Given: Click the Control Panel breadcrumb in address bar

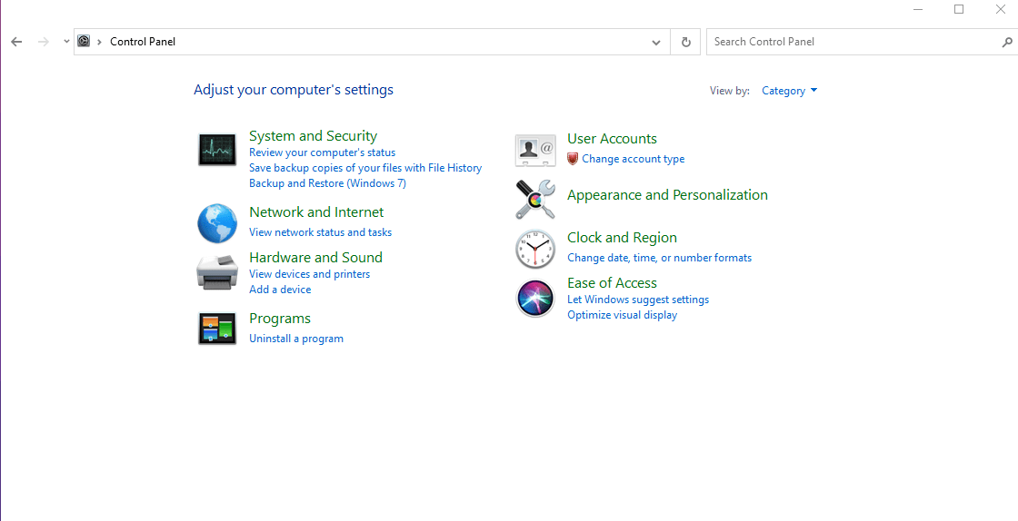Looking at the screenshot, I should point(143,42).
